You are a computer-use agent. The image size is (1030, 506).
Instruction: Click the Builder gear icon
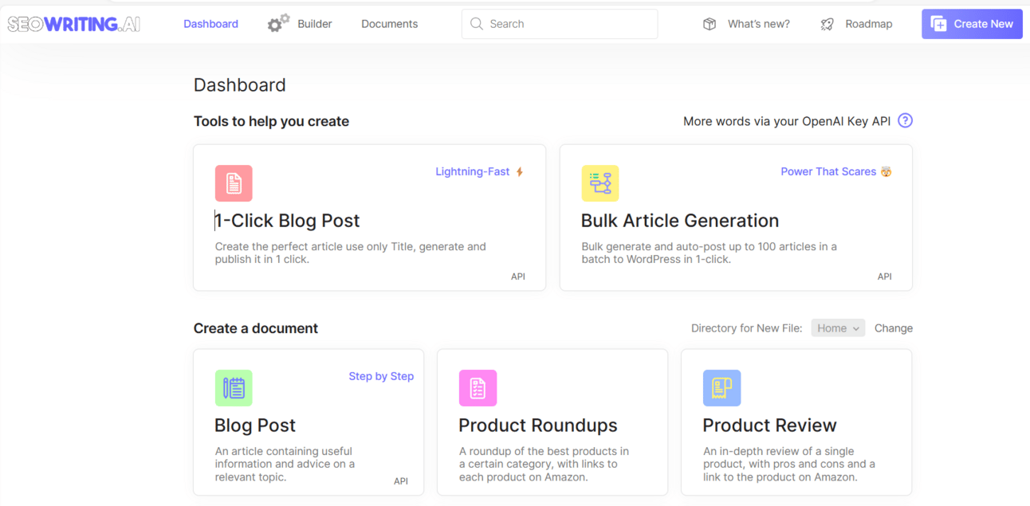point(277,24)
